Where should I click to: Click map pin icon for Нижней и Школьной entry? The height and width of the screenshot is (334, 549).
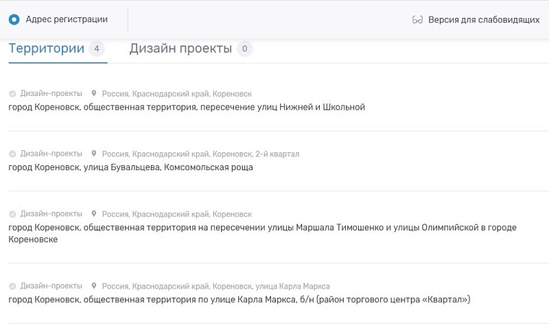(x=95, y=93)
